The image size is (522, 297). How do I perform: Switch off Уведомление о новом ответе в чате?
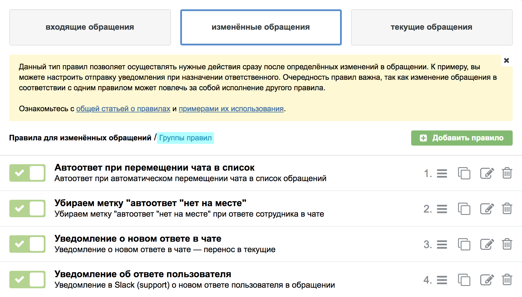(x=27, y=244)
